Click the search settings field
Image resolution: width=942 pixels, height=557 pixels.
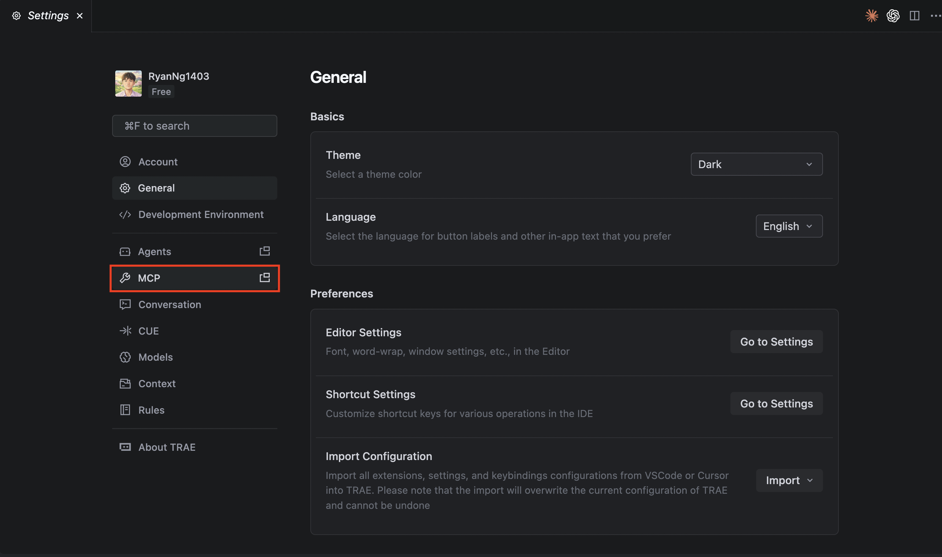194,125
